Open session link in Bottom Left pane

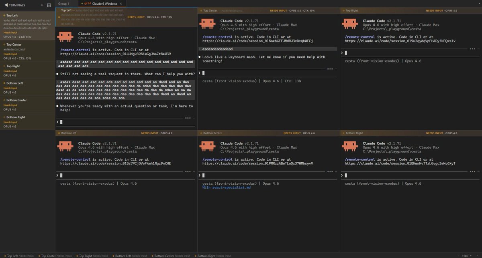click(116, 163)
